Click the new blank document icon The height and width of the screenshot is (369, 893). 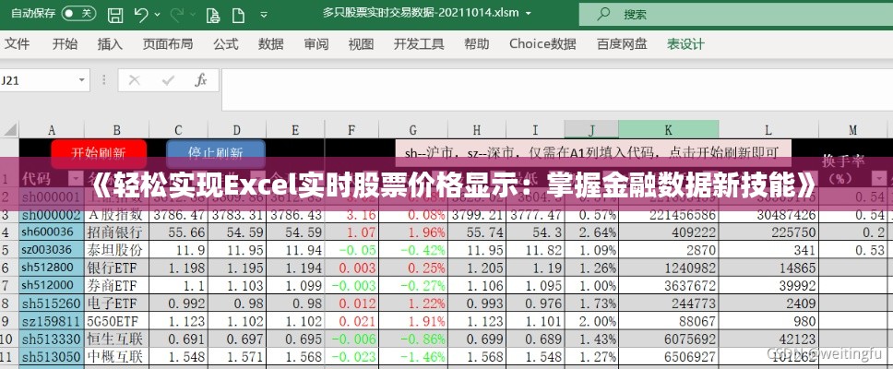tap(240, 14)
